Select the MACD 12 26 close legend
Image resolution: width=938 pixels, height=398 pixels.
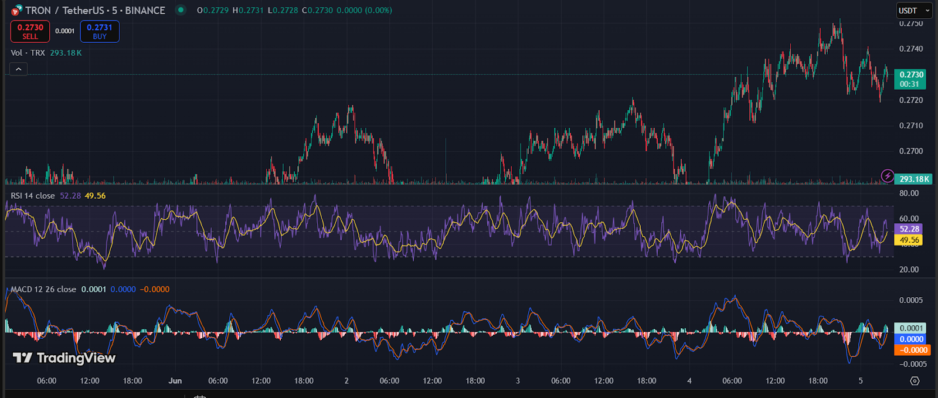click(43, 290)
